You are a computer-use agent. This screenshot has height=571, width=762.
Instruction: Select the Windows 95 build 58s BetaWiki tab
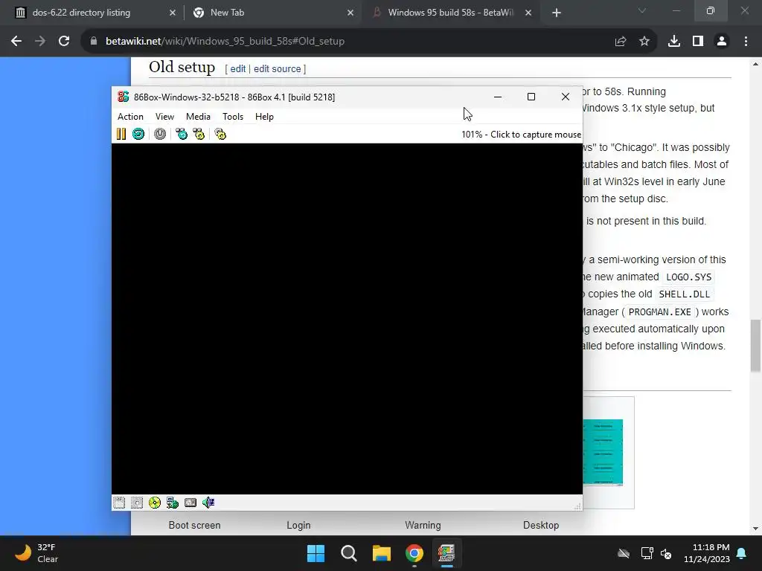coord(450,13)
